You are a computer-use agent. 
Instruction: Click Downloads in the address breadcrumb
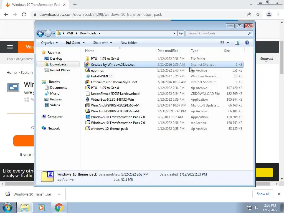click(88, 33)
